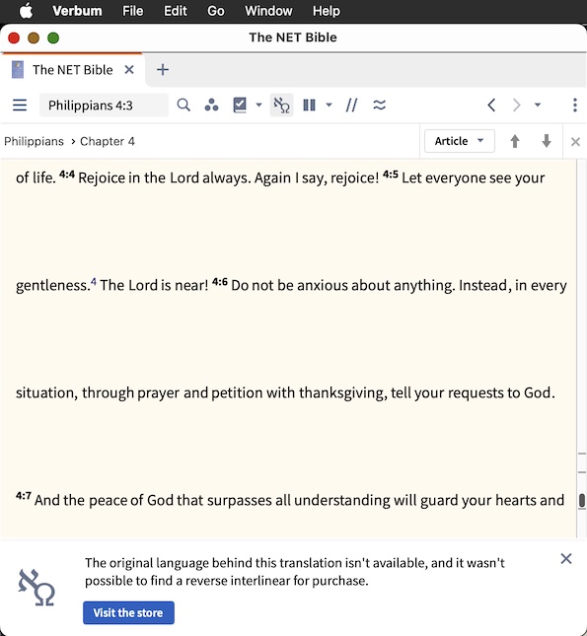Select The NET Bible tab
This screenshot has width=587, height=636.
[x=72, y=70]
